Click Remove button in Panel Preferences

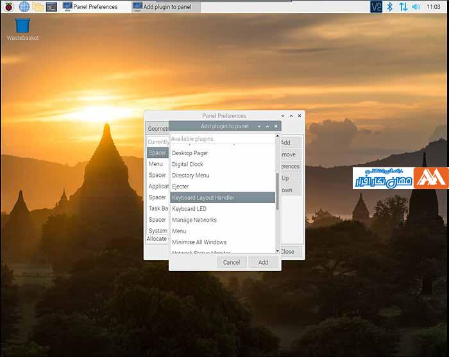[291, 154]
